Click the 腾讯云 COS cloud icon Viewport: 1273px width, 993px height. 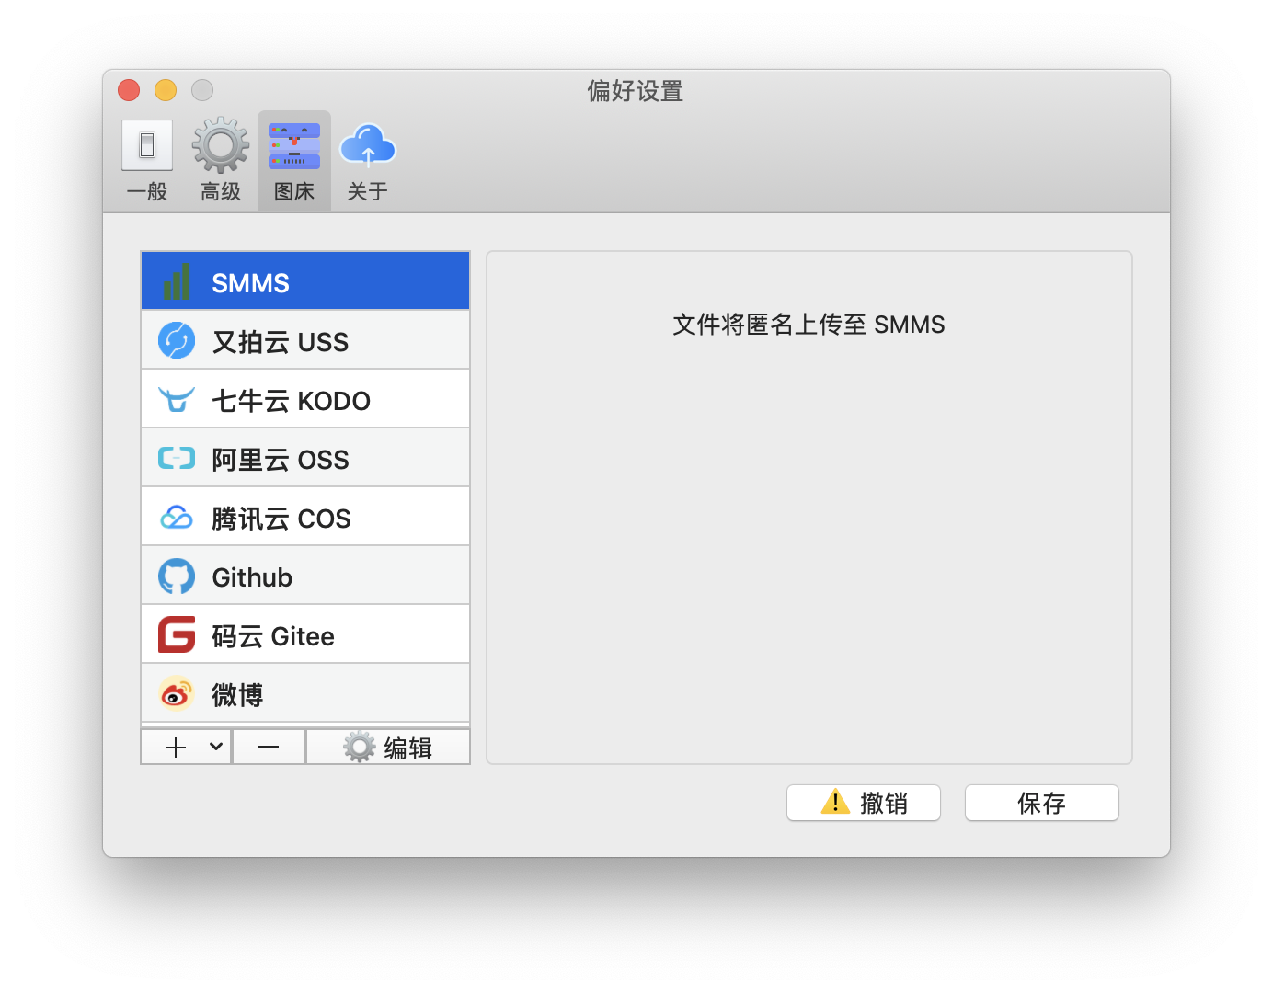177,518
